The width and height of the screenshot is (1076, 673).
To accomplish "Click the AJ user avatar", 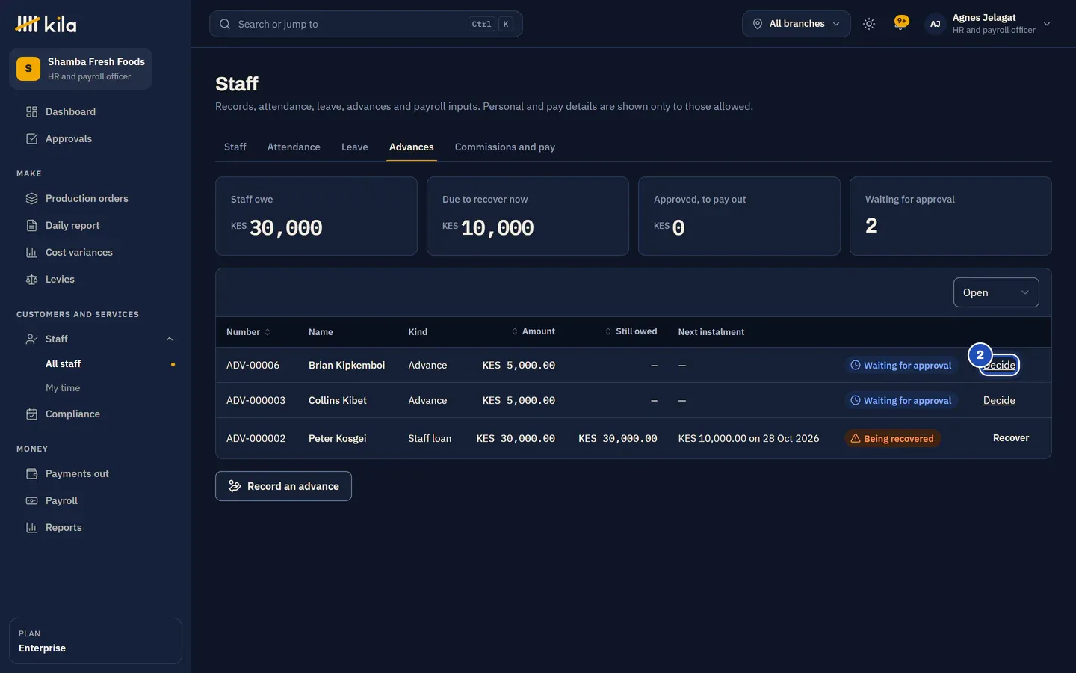I will tap(935, 24).
